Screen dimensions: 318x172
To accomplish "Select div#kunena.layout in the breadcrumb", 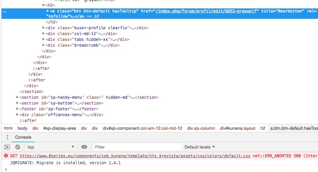I will [238, 128].
